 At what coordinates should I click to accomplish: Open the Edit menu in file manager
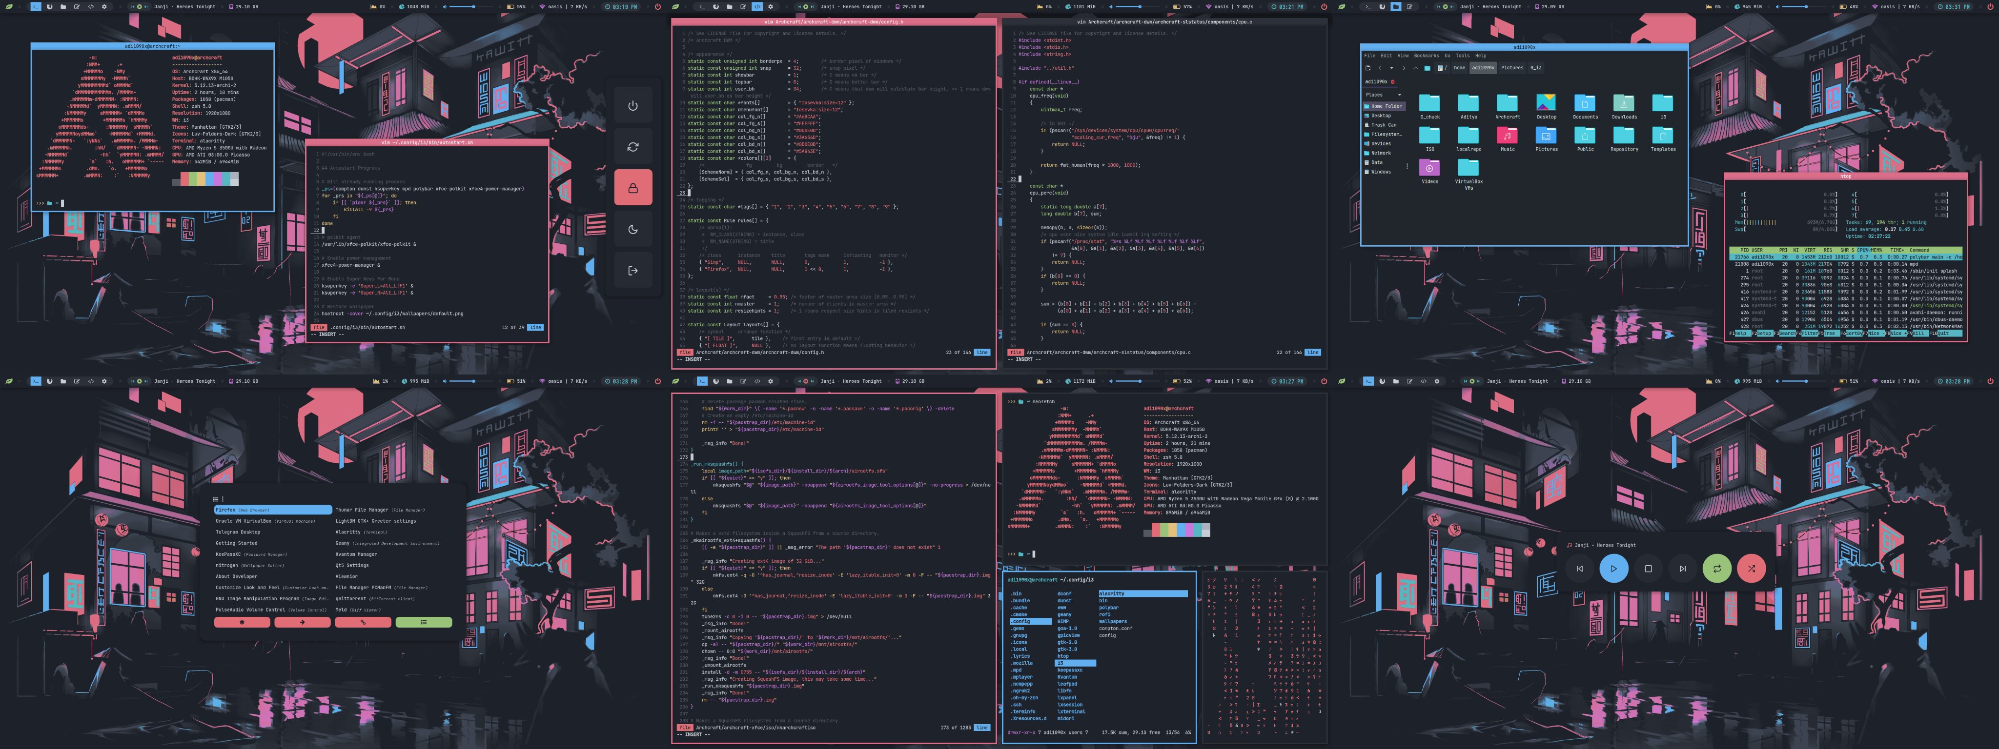[x=1387, y=56]
